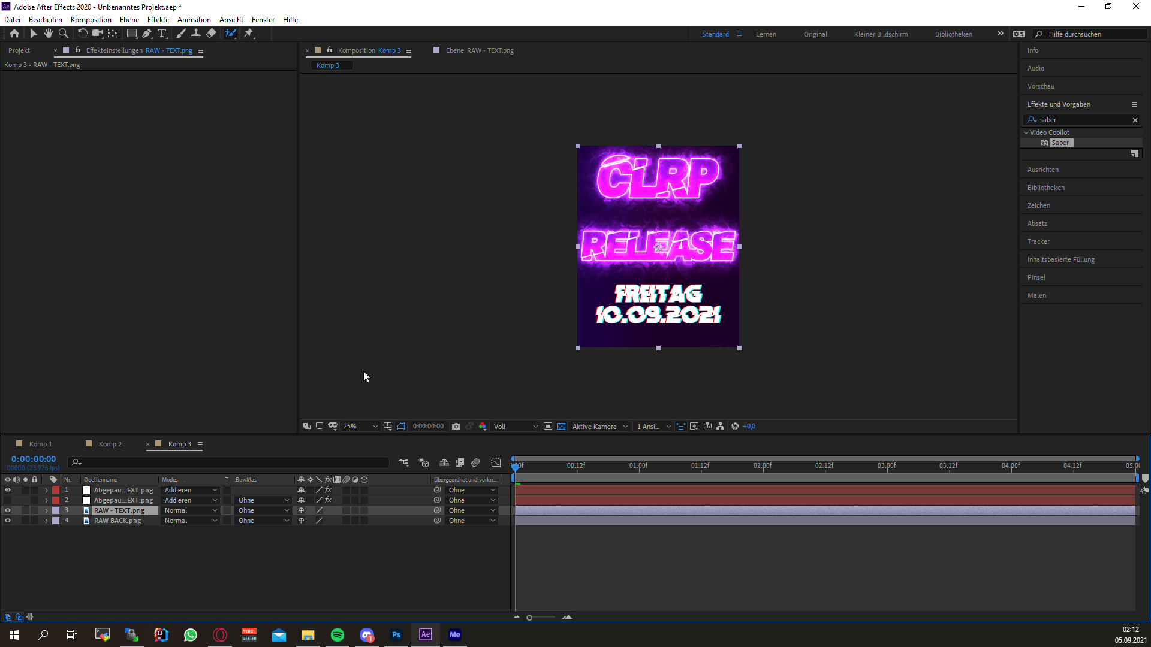This screenshot has height=647, width=1151.
Task: Switch to the Komp 2 timeline tab
Action: (110, 444)
